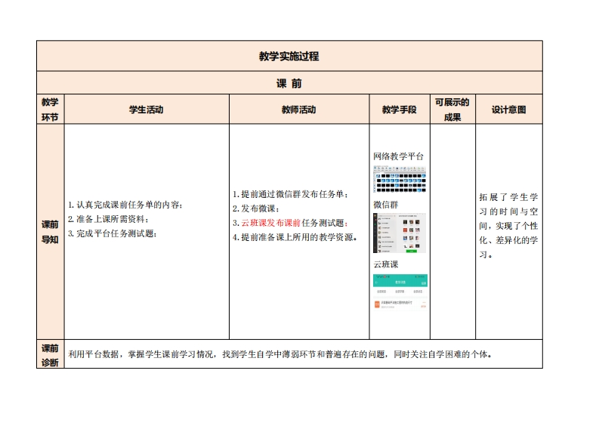Image resolution: width=599 pixels, height=423 pixels.
Task: Click the 课前导知 row label
Action: tap(51, 232)
